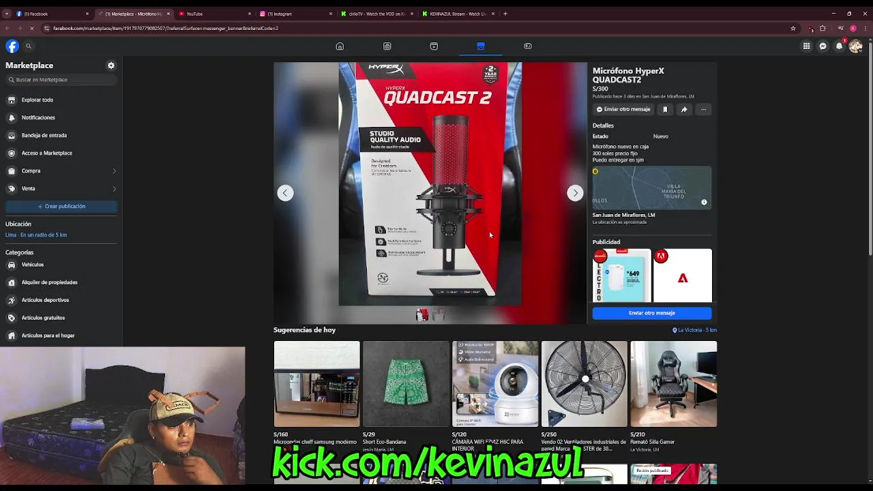Save the listing with bookmark icon
The image size is (873, 491).
[665, 109]
